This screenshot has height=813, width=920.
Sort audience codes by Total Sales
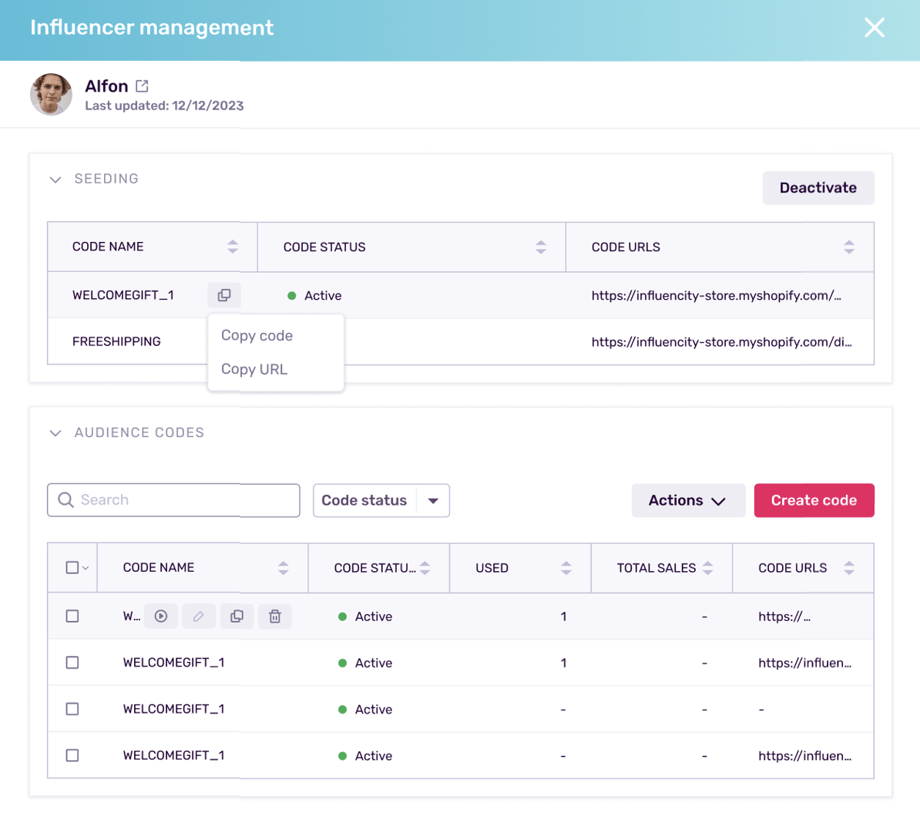707,568
